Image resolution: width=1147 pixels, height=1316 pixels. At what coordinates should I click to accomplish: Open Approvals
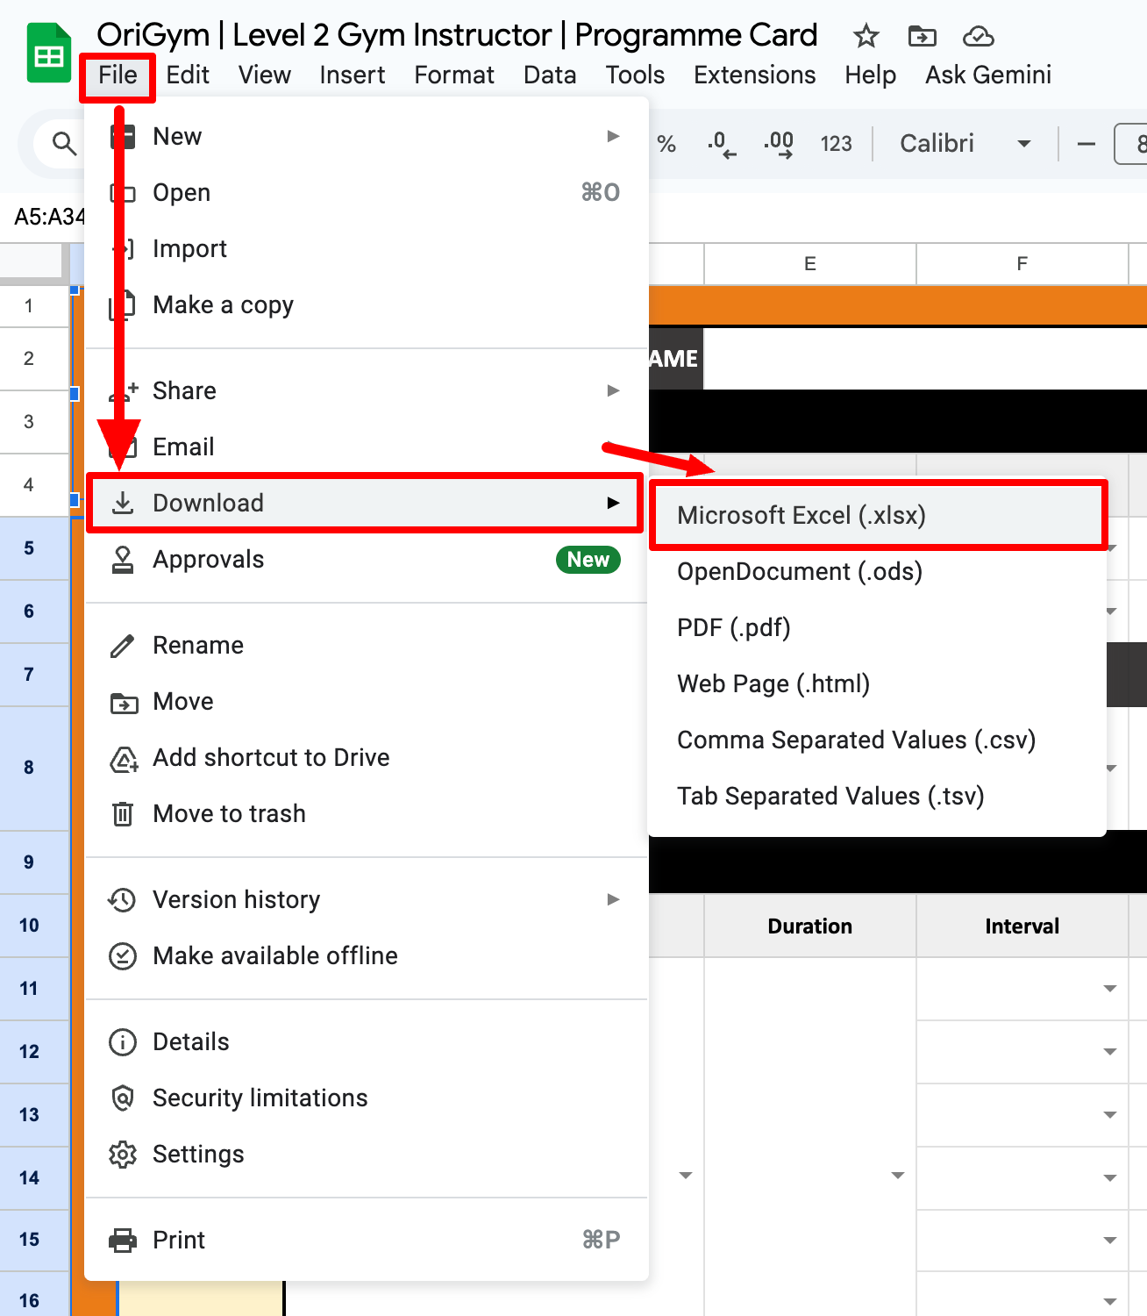(x=367, y=559)
